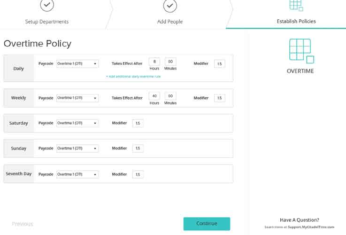This screenshot has height=235, width=346.
Task: Go to the Add People step
Action: pyautogui.click(x=169, y=22)
